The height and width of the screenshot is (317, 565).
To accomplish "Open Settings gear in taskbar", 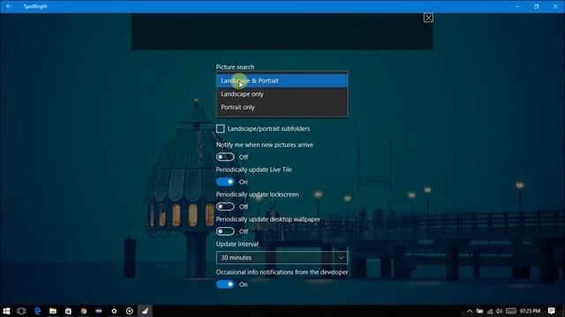I will point(114,311).
